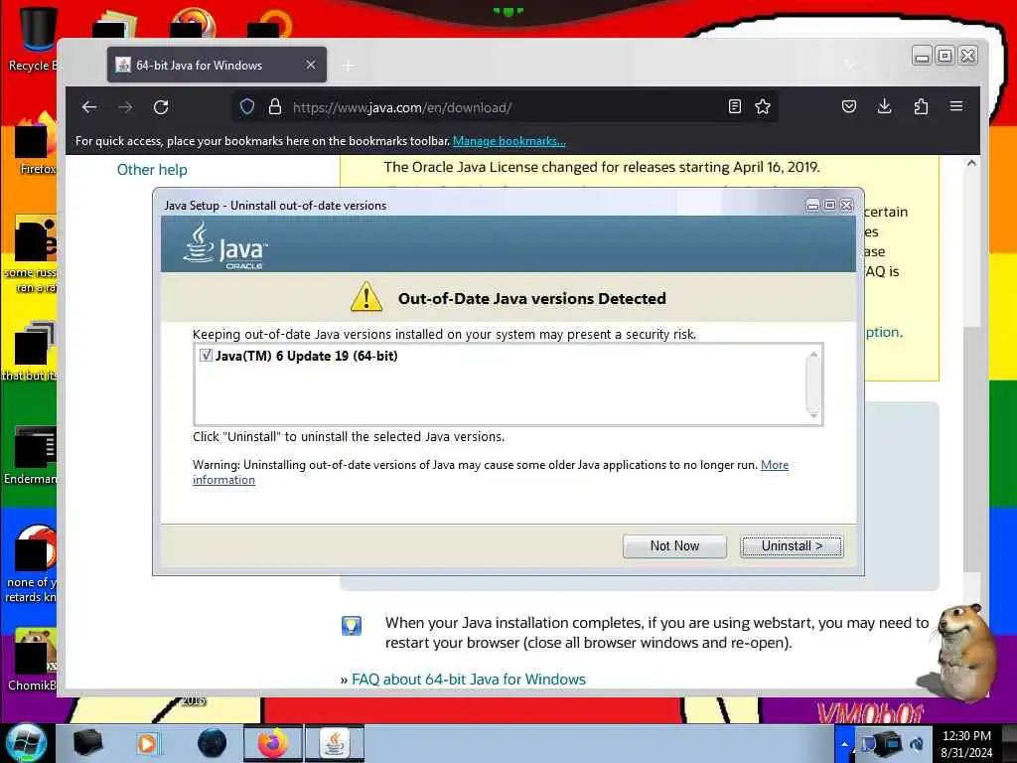
Task: Click the Uninstall > button
Action: pyautogui.click(x=792, y=545)
